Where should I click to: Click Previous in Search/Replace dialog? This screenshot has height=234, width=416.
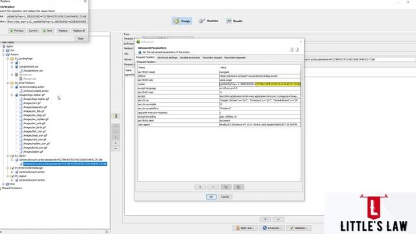point(17,31)
